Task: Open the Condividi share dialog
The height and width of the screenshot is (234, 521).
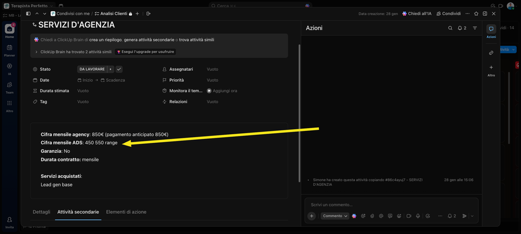Action: [x=449, y=14]
